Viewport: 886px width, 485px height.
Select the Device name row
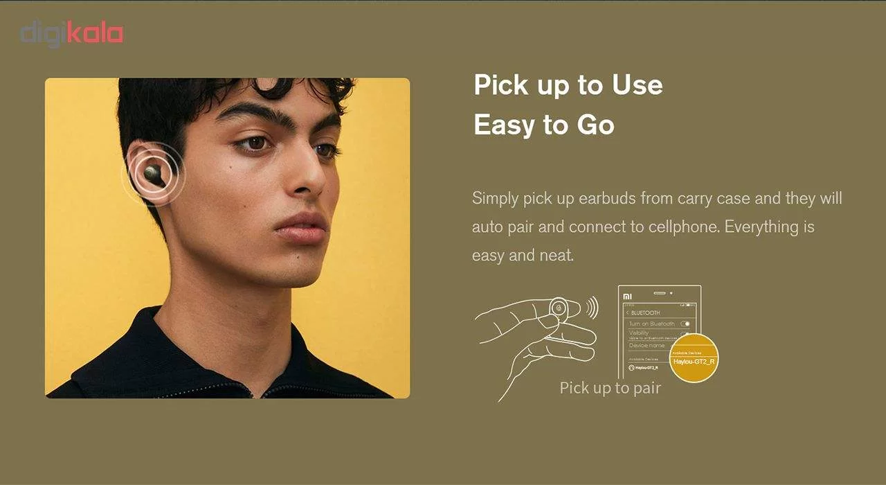[659, 346]
